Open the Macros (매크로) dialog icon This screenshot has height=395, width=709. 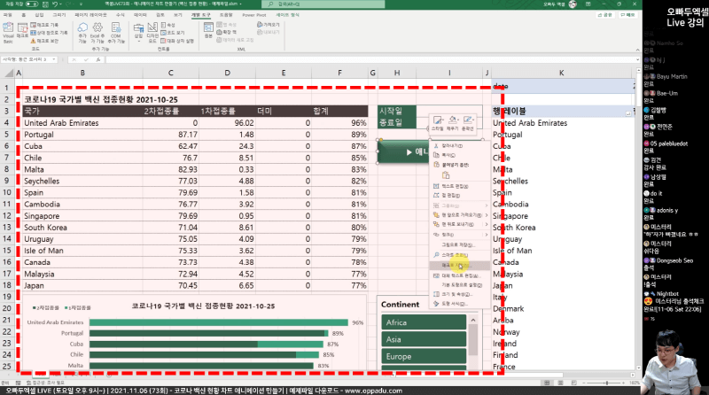(x=22, y=30)
